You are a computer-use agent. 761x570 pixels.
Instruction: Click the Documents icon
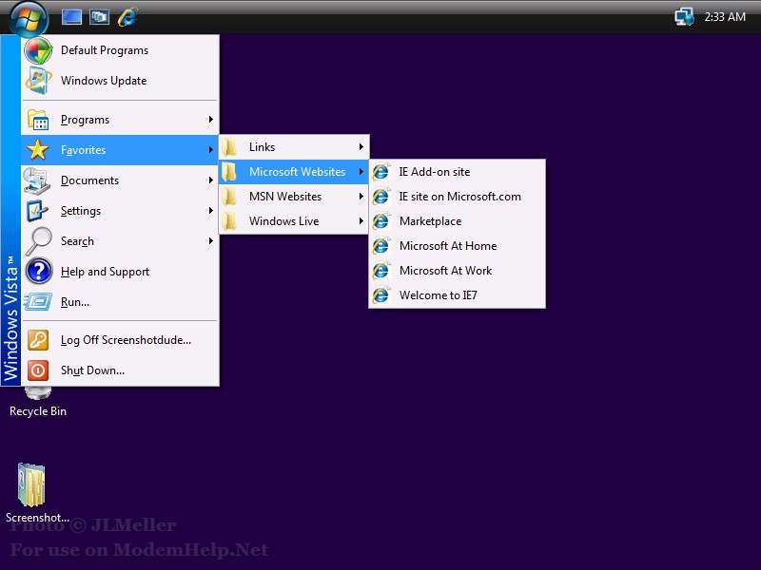37,180
